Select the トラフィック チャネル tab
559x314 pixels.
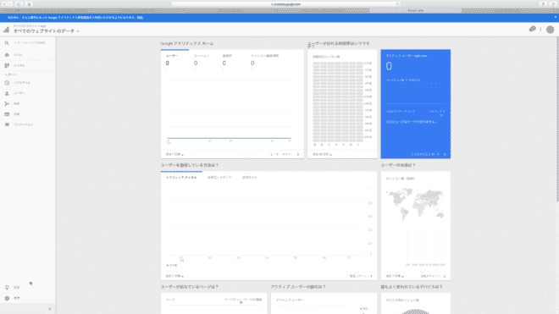(x=181, y=177)
